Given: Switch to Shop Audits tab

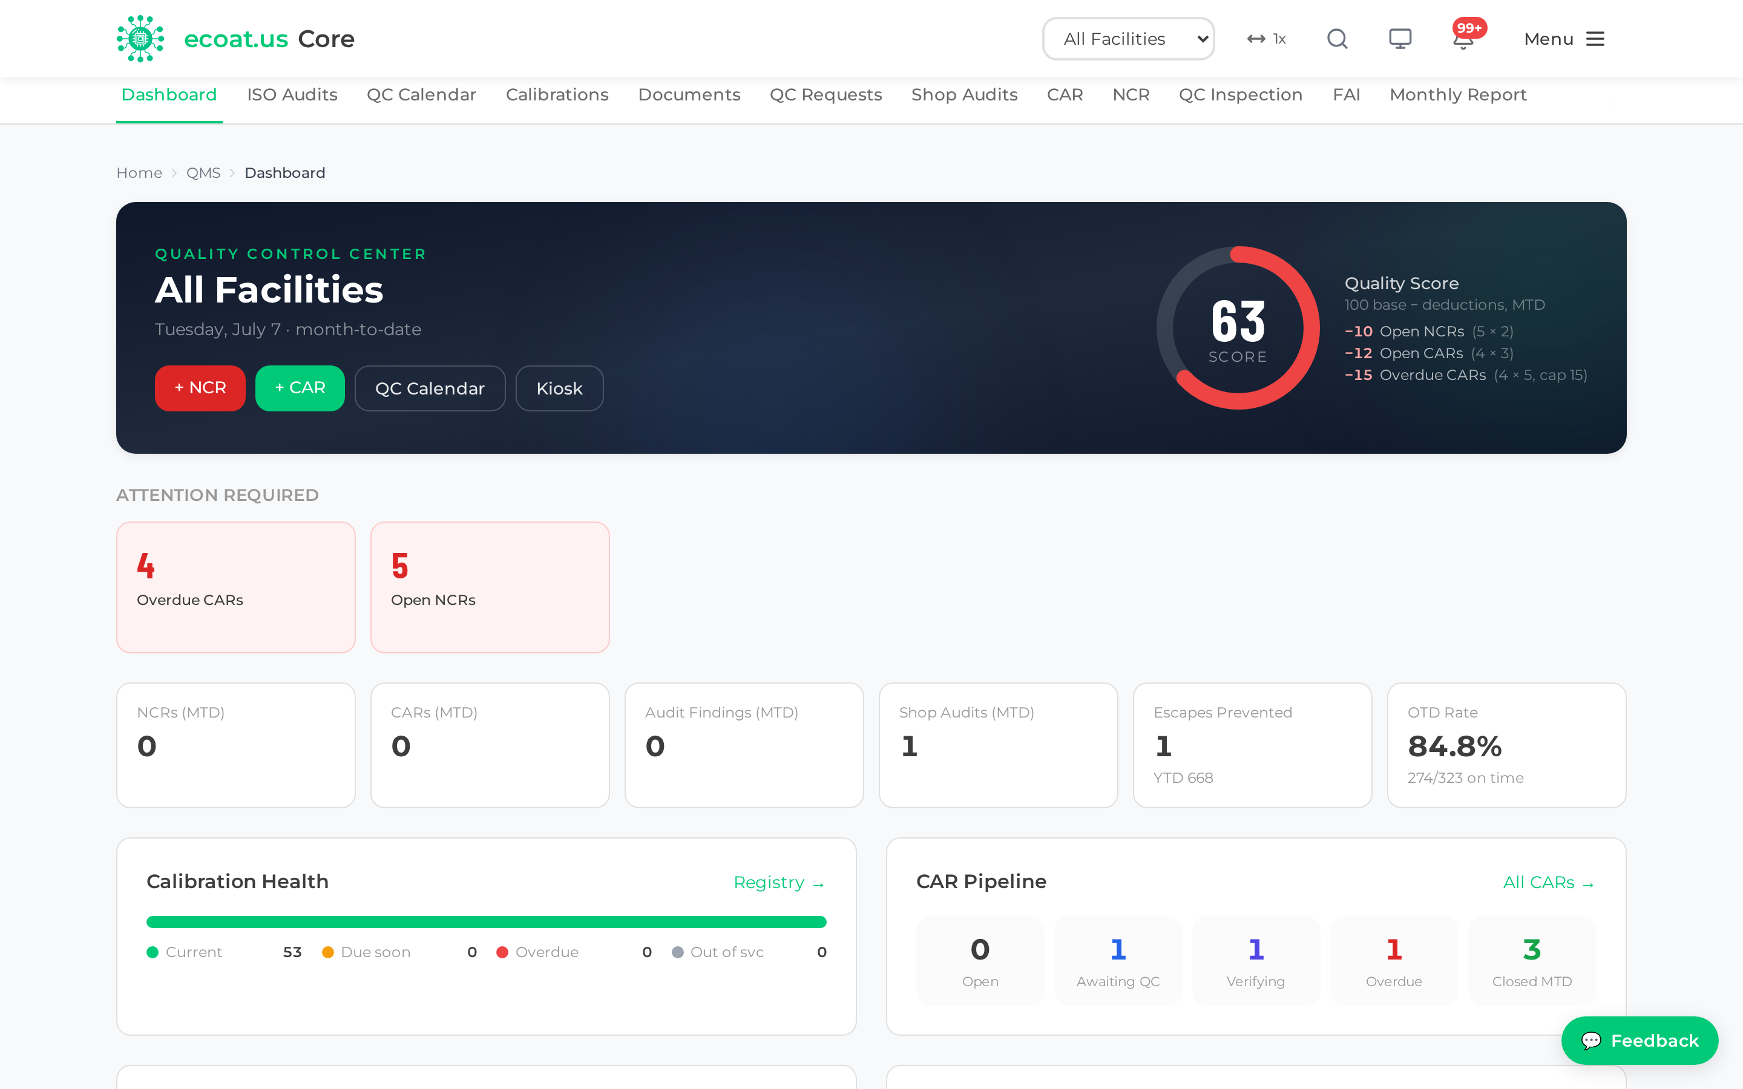Looking at the screenshot, I should pyautogui.click(x=965, y=95).
